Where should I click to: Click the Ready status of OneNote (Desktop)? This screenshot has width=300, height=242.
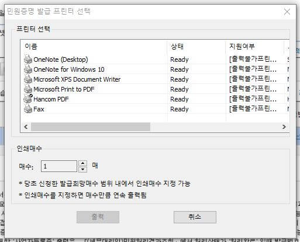pyautogui.click(x=180, y=59)
